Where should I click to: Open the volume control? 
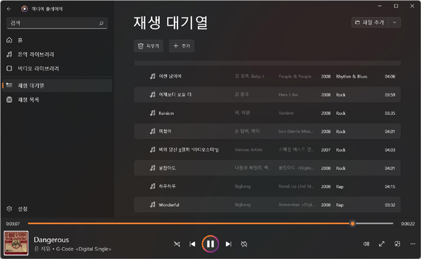point(366,244)
